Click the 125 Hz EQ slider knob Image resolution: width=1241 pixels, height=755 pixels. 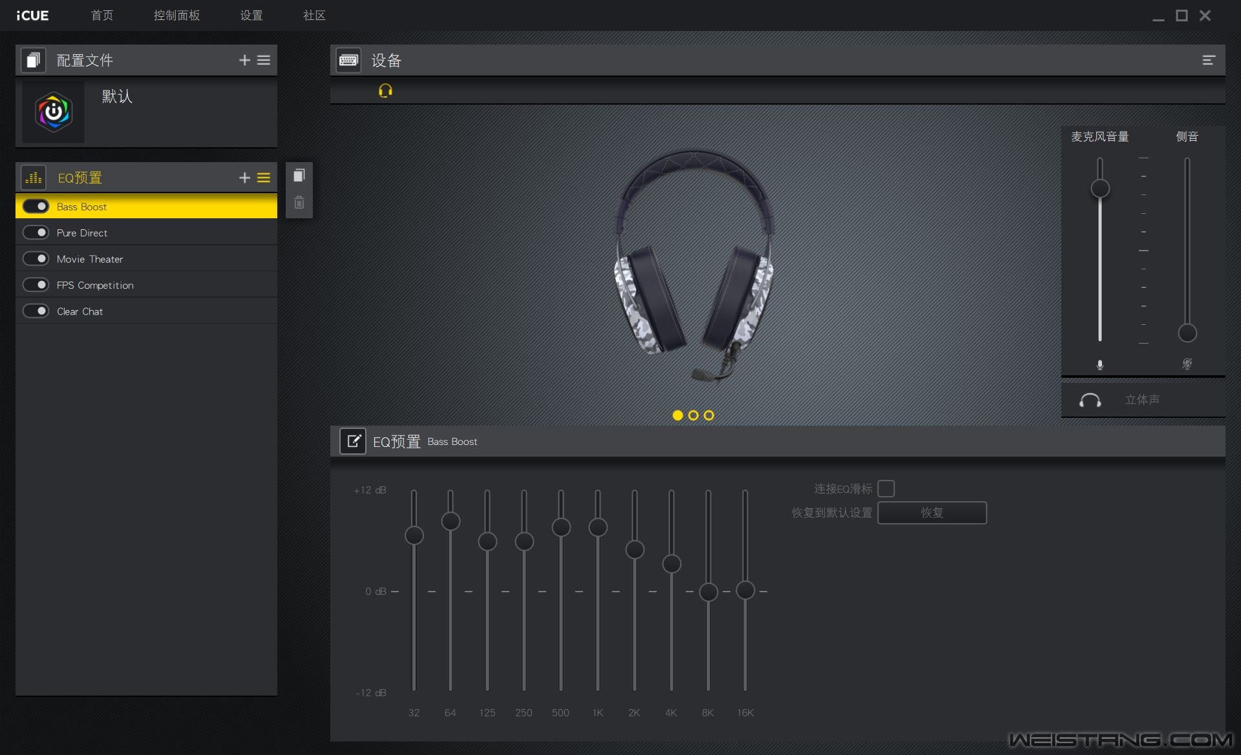pyautogui.click(x=487, y=541)
